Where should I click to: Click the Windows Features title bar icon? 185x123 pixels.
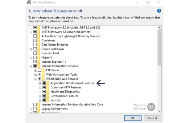[29, 2]
